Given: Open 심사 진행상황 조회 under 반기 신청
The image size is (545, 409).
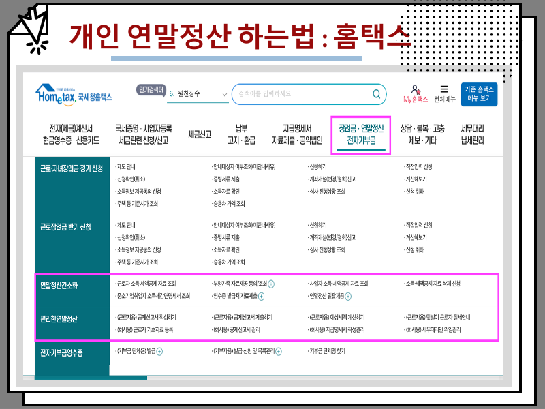Looking at the screenshot, I should (327, 249).
